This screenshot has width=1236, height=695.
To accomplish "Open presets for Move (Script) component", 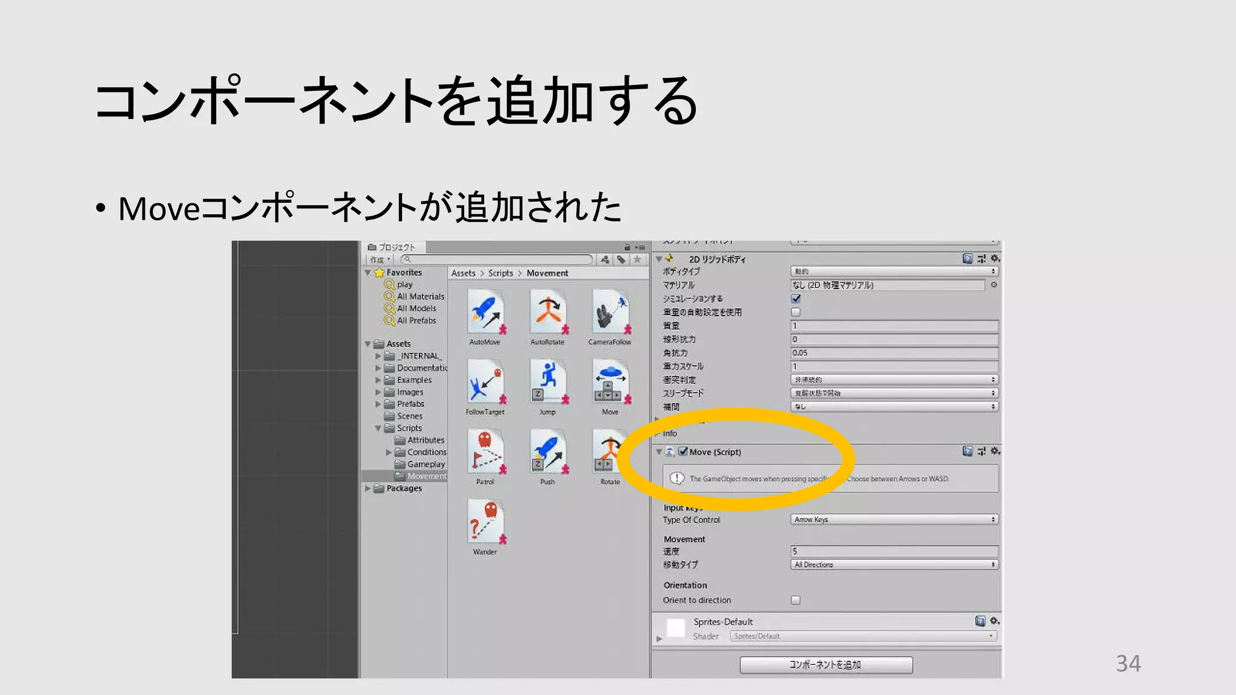I will [981, 451].
